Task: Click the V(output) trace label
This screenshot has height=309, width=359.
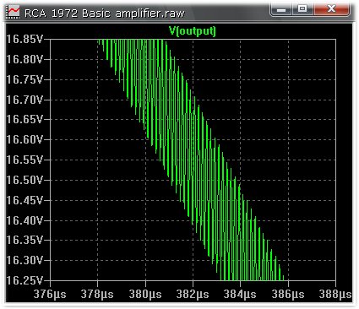Action: tap(193, 30)
